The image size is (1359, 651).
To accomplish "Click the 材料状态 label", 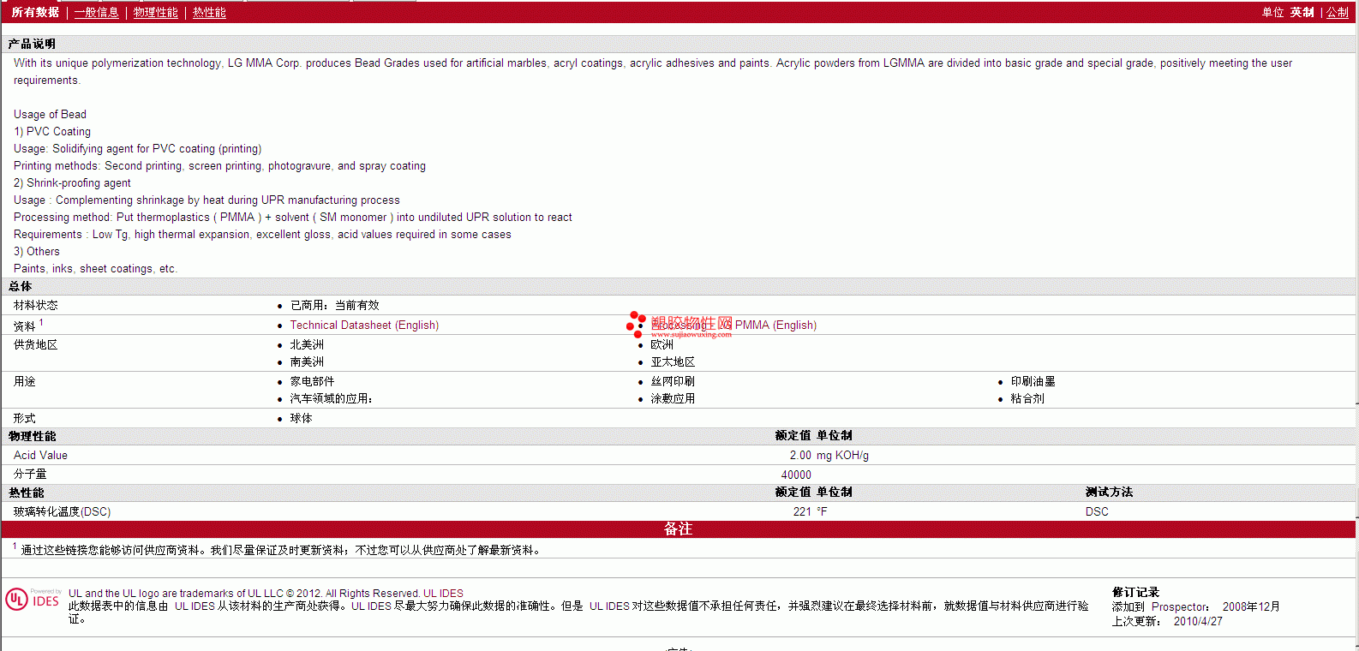I will click(36, 305).
